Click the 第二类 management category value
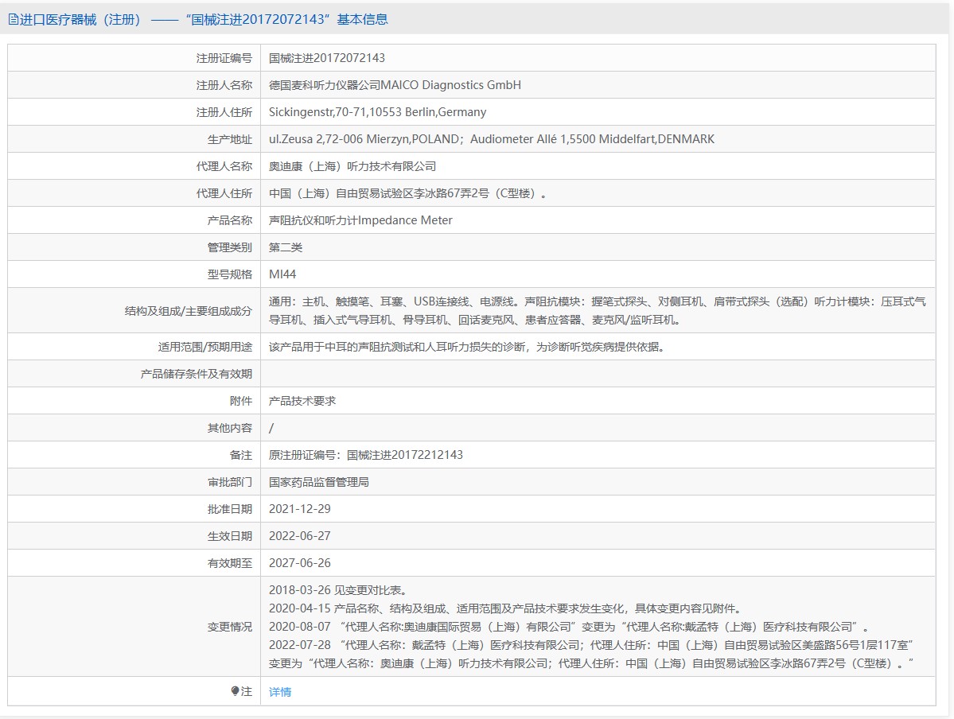The height and width of the screenshot is (719, 954). tap(286, 247)
